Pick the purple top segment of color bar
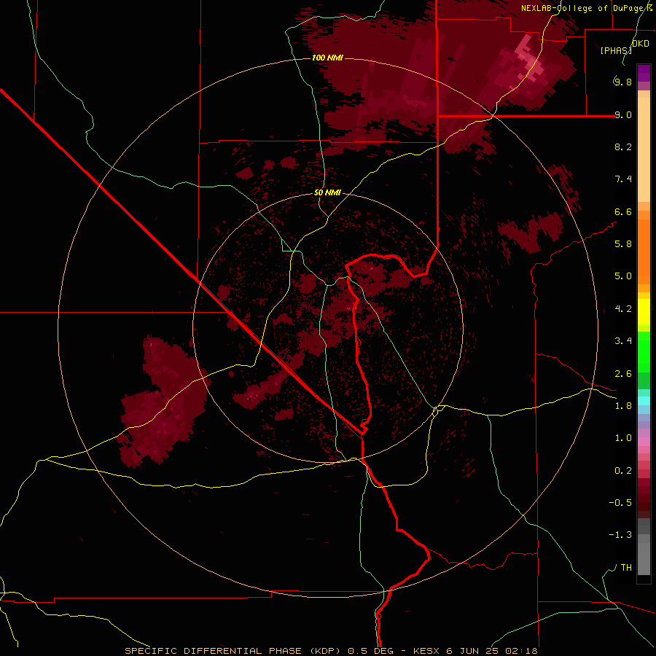Viewport: 656px width, 656px height. (x=644, y=73)
